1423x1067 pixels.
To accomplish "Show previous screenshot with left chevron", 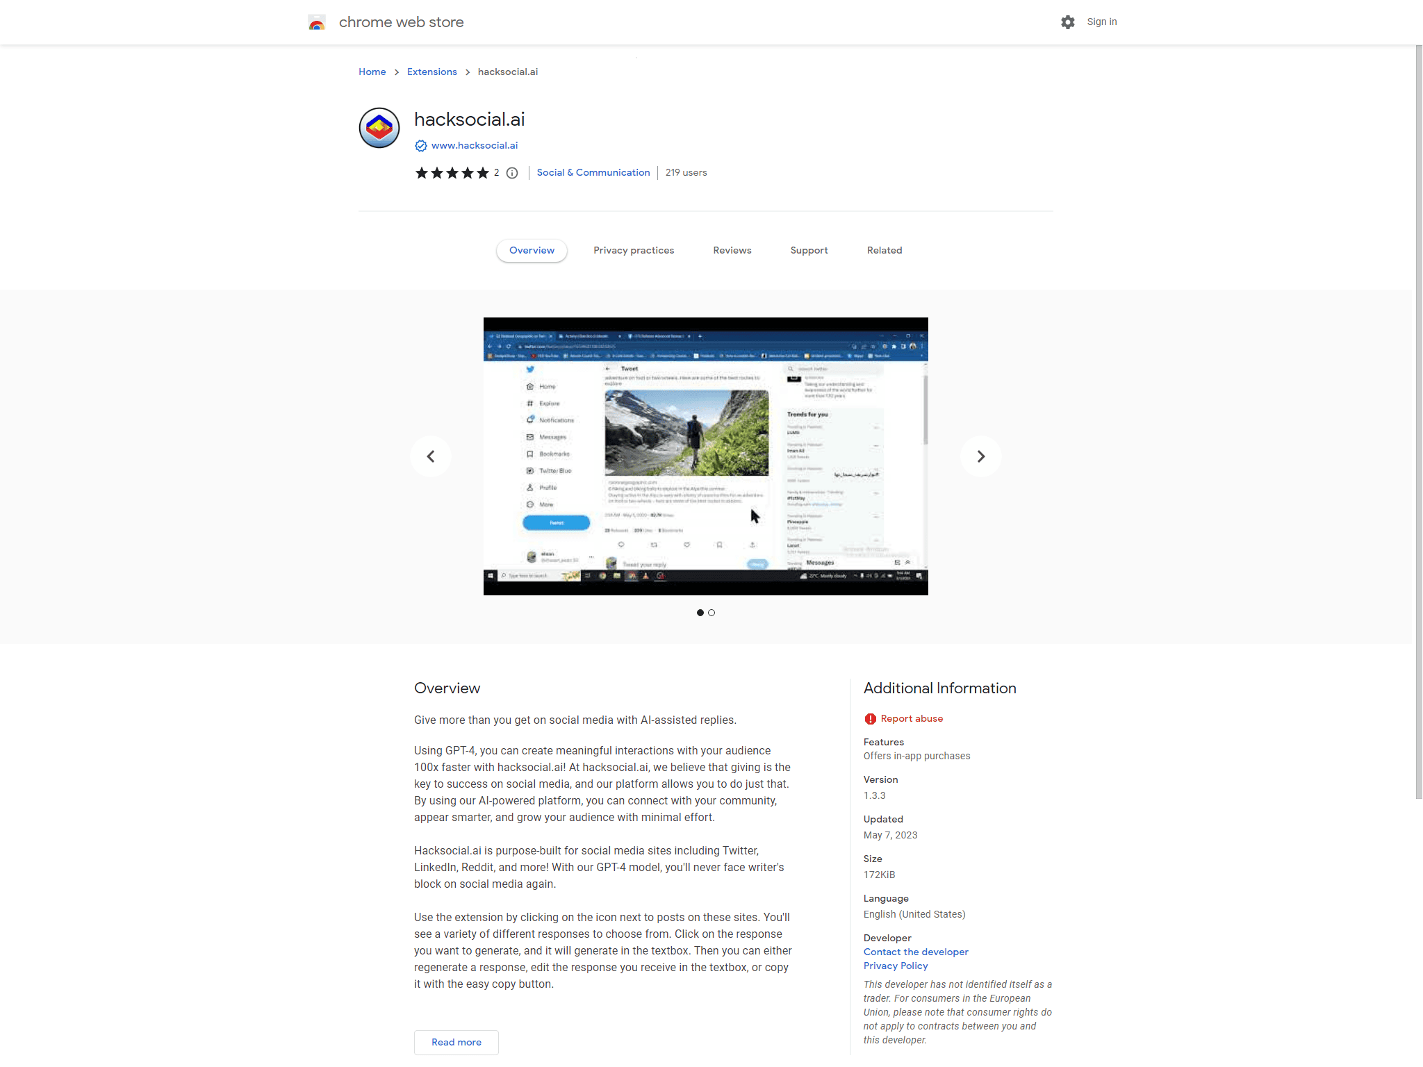I will pyautogui.click(x=431, y=456).
